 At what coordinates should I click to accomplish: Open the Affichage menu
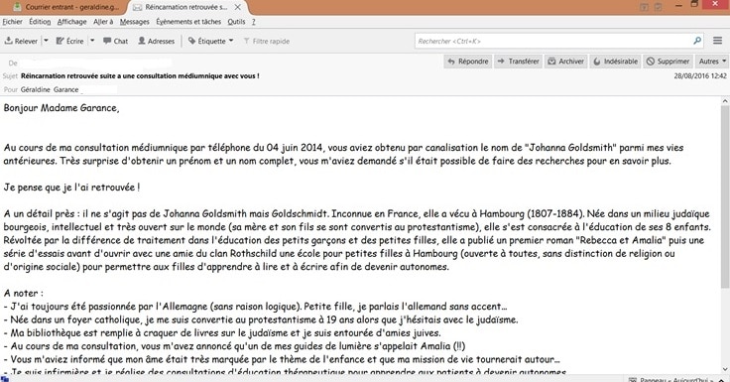point(71,22)
